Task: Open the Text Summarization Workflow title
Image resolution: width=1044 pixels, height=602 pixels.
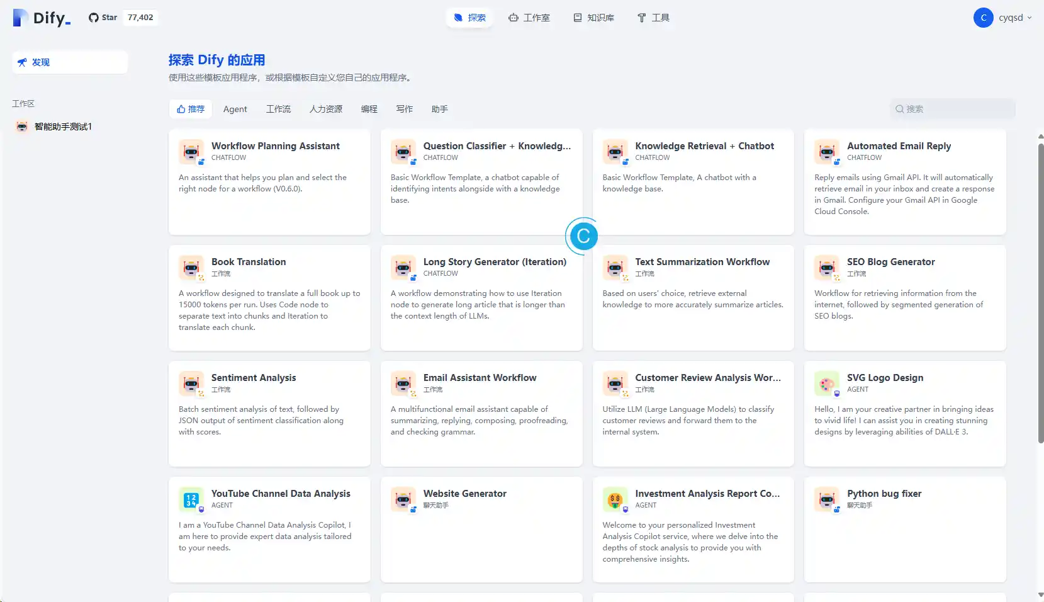Action: (x=702, y=262)
